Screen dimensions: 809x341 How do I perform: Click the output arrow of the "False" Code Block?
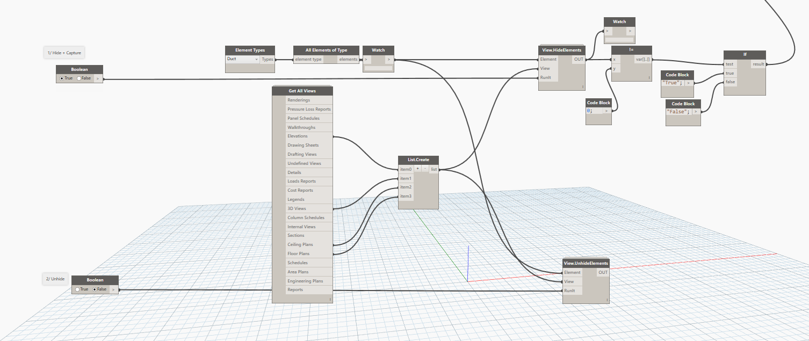pyautogui.click(x=696, y=112)
